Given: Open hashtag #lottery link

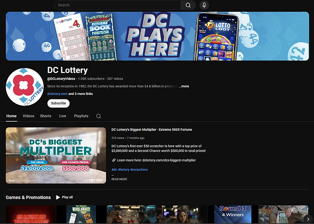Looking at the screenshot, I should [x=124, y=170].
